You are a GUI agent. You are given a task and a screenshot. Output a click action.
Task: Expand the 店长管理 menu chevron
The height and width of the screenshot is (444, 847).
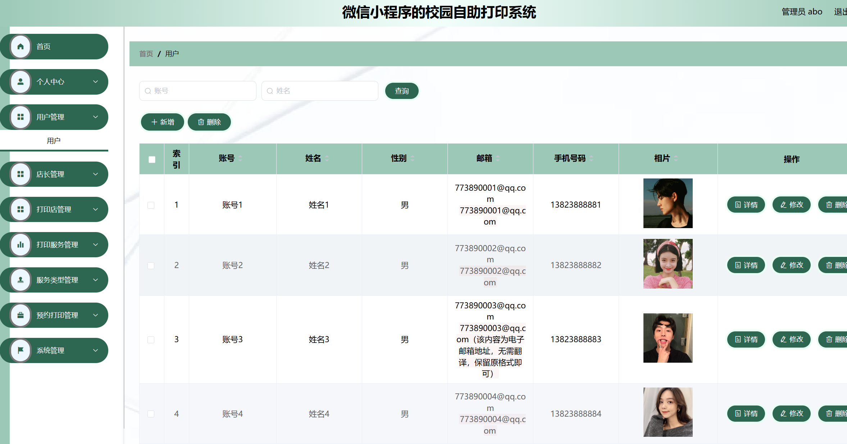[95, 174]
